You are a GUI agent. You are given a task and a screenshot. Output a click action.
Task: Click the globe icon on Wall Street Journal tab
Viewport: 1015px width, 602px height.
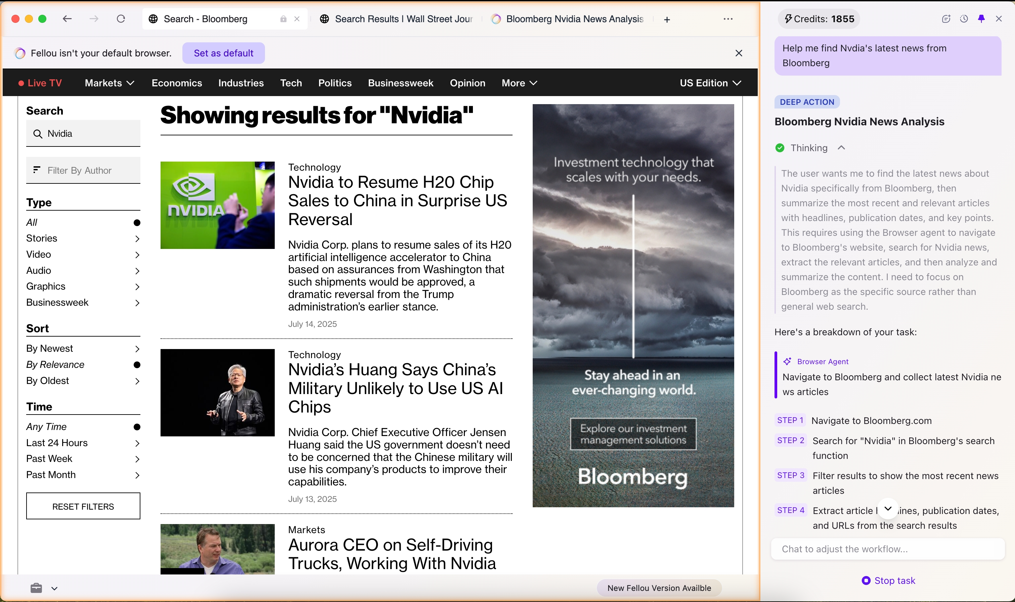click(324, 19)
